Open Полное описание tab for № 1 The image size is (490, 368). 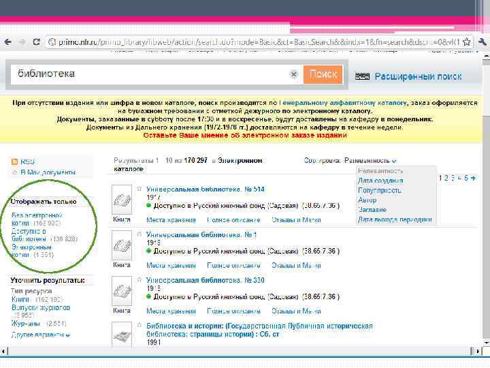[233, 266]
